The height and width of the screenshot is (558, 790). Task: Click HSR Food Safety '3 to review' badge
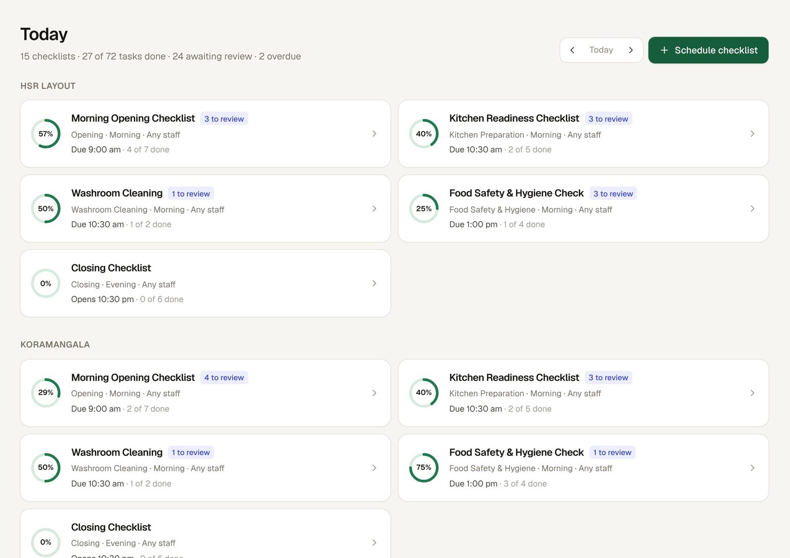(613, 194)
